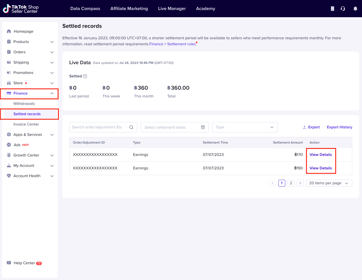
Task: Open the headset customer support icon
Action: click(x=343, y=9)
